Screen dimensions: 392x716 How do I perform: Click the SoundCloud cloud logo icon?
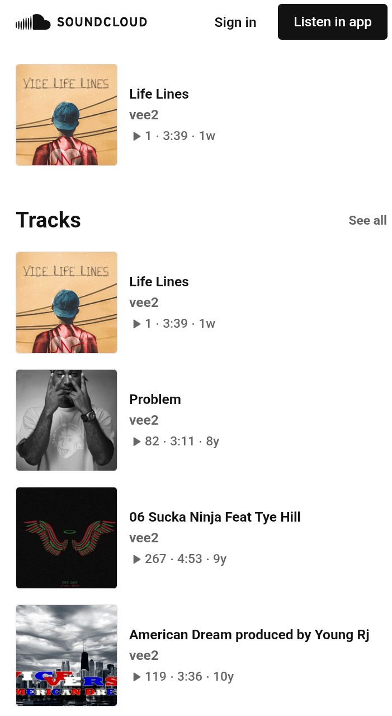[34, 22]
